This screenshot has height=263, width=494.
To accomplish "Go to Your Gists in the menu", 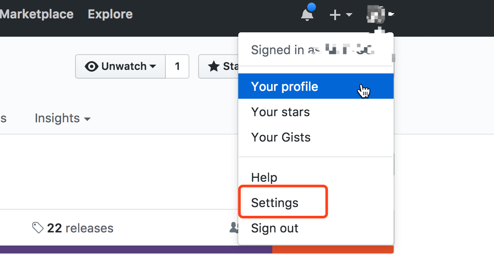I will (x=281, y=137).
